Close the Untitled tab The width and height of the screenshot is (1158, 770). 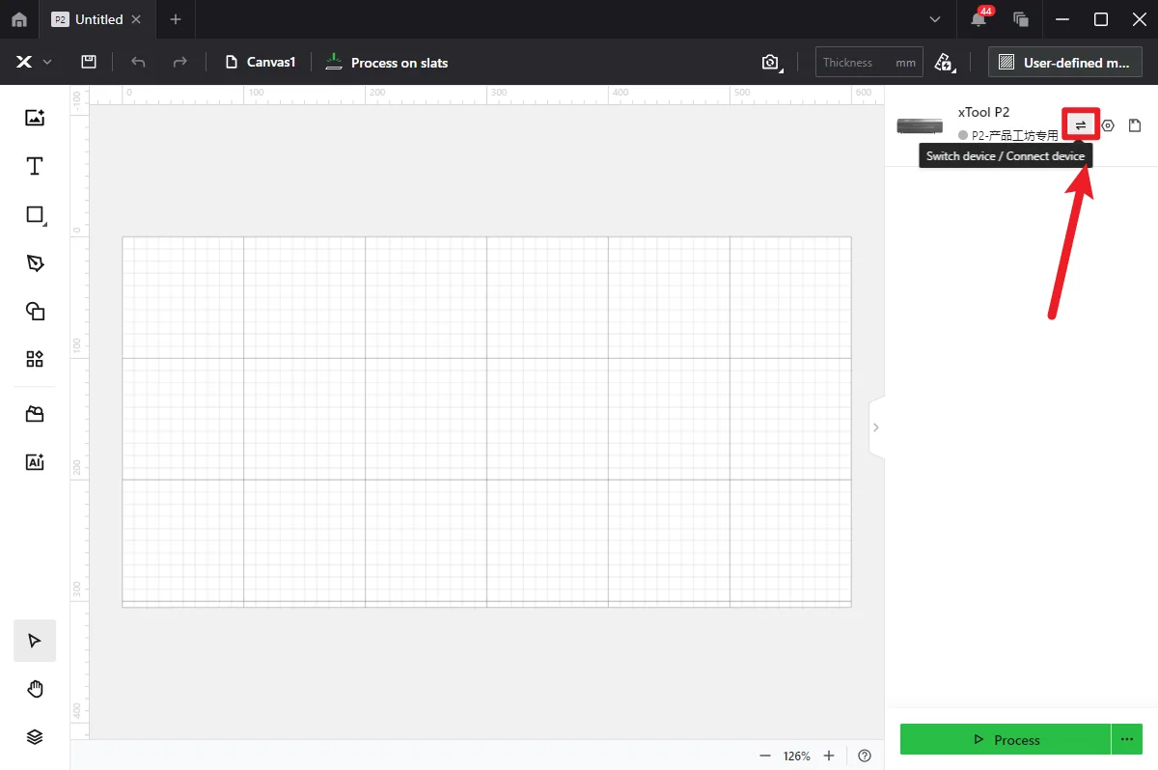click(x=137, y=19)
